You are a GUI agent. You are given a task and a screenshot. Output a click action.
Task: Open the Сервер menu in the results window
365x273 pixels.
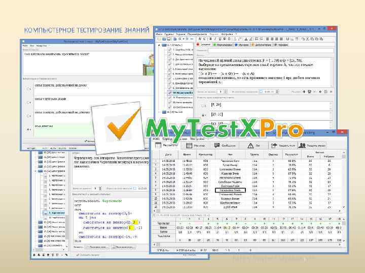click(x=167, y=139)
